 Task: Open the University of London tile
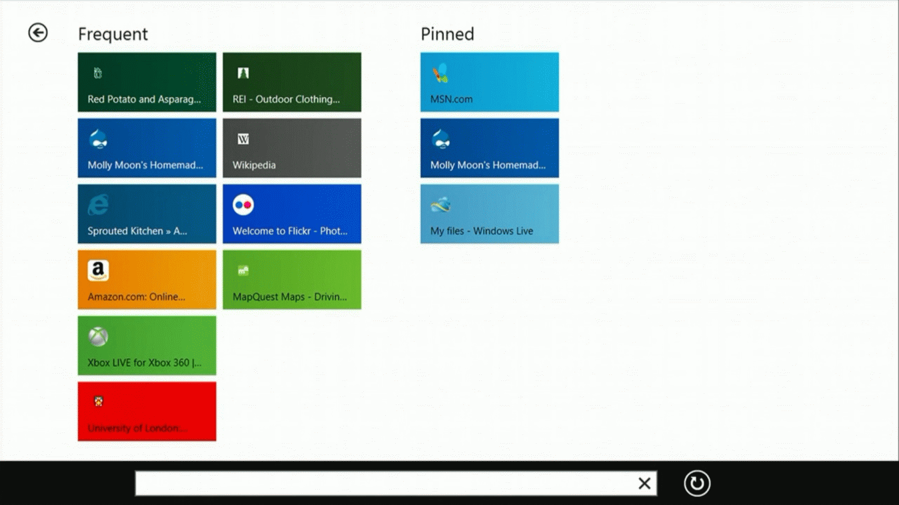(x=147, y=411)
